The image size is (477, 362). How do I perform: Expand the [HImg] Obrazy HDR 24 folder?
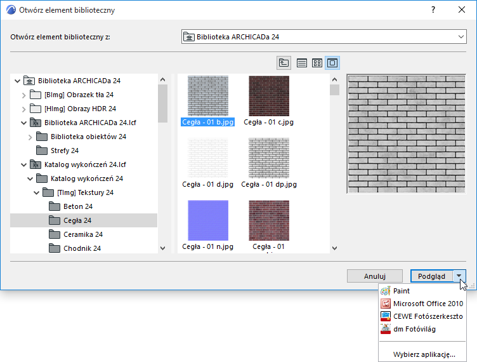point(23,109)
